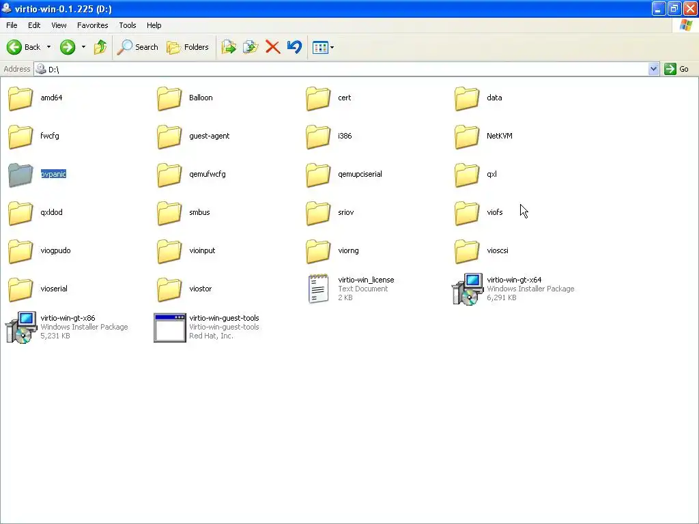Select the amd64 folder icon
The width and height of the screenshot is (699, 524).
tap(20, 98)
